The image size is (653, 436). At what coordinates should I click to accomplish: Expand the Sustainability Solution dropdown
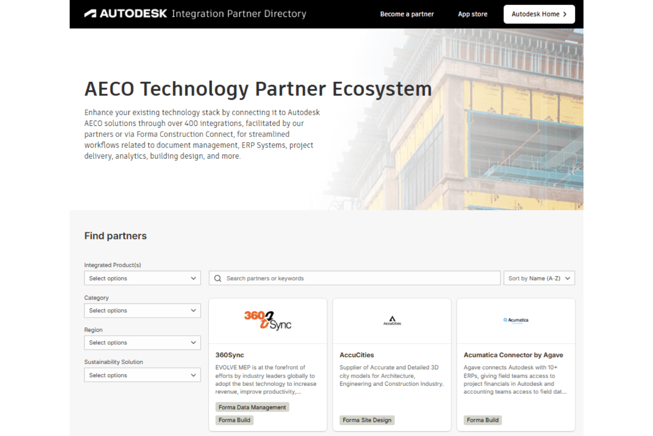(143, 375)
